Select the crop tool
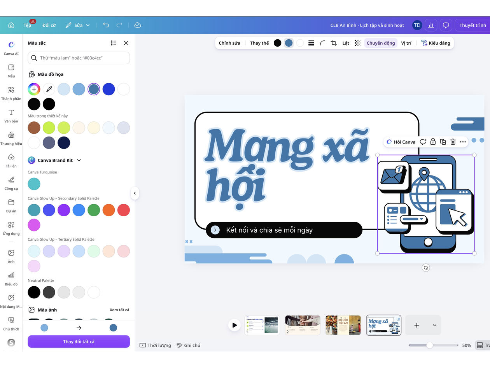 (x=334, y=43)
